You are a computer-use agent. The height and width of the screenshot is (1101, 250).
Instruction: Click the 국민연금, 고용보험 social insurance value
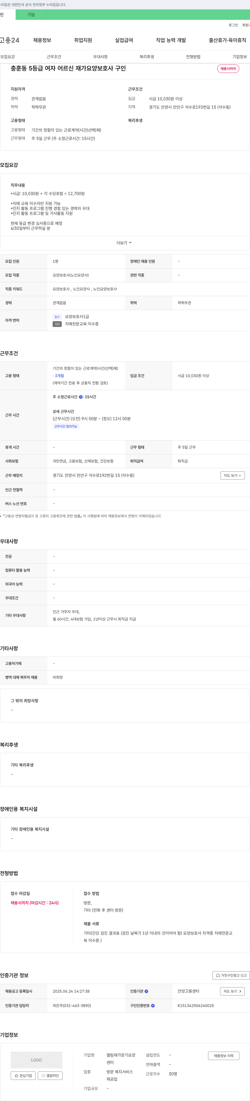83,461
